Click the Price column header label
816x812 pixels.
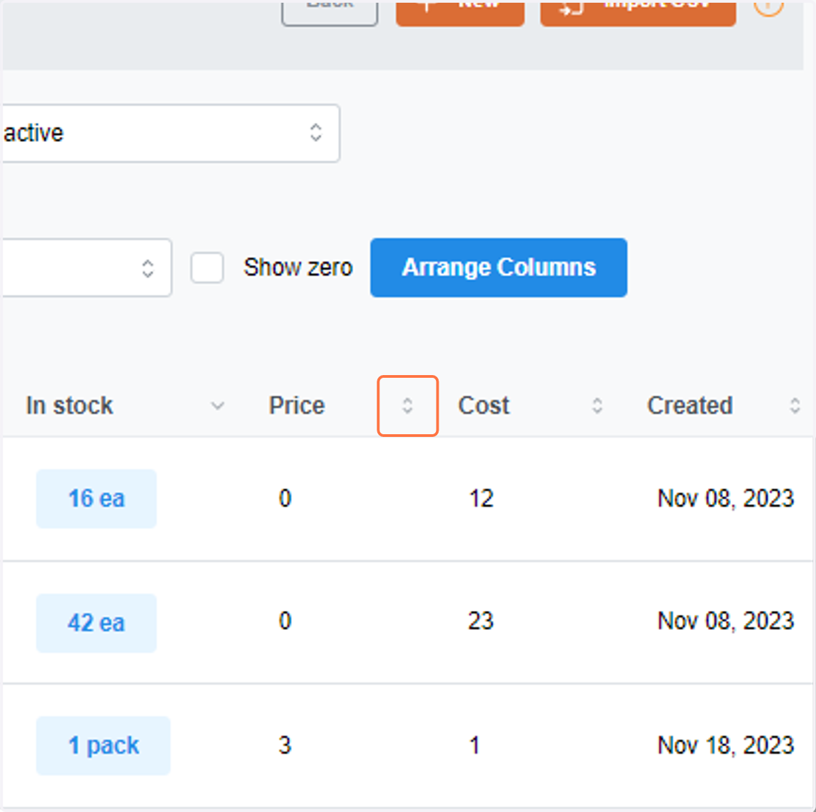click(297, 406)
